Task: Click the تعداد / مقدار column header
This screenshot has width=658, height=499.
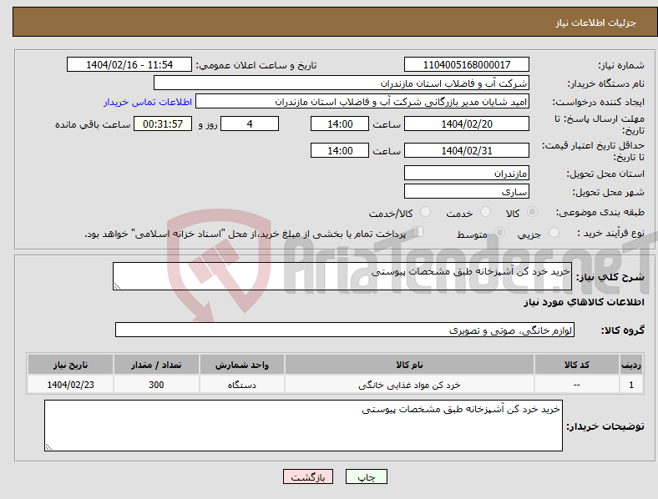Action: point(156,365)
